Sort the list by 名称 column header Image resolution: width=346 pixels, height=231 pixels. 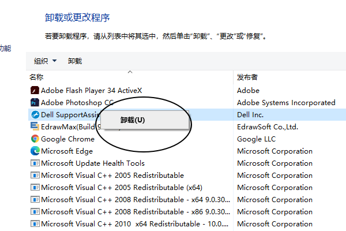point(36,77)
